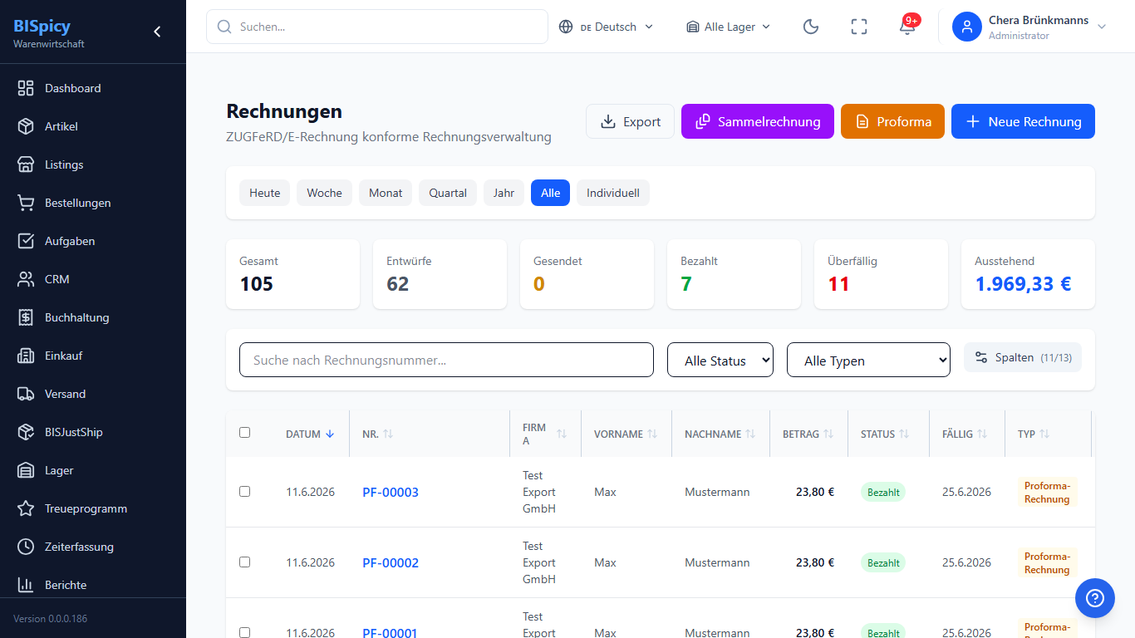This screenshot has height=638, width=1135.
Task: Click sort icon beside FÄLLIG header
Action: 982,434
